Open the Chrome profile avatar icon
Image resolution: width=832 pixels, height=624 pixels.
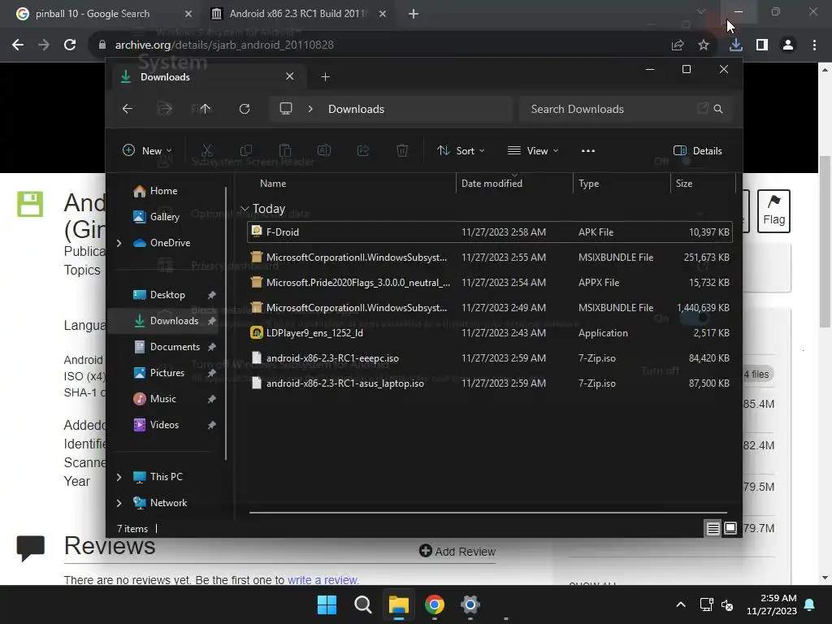pos(788,45)
